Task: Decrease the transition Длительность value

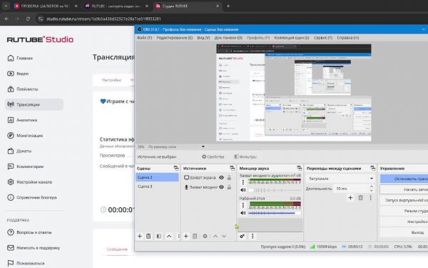Action: [372, 190]
